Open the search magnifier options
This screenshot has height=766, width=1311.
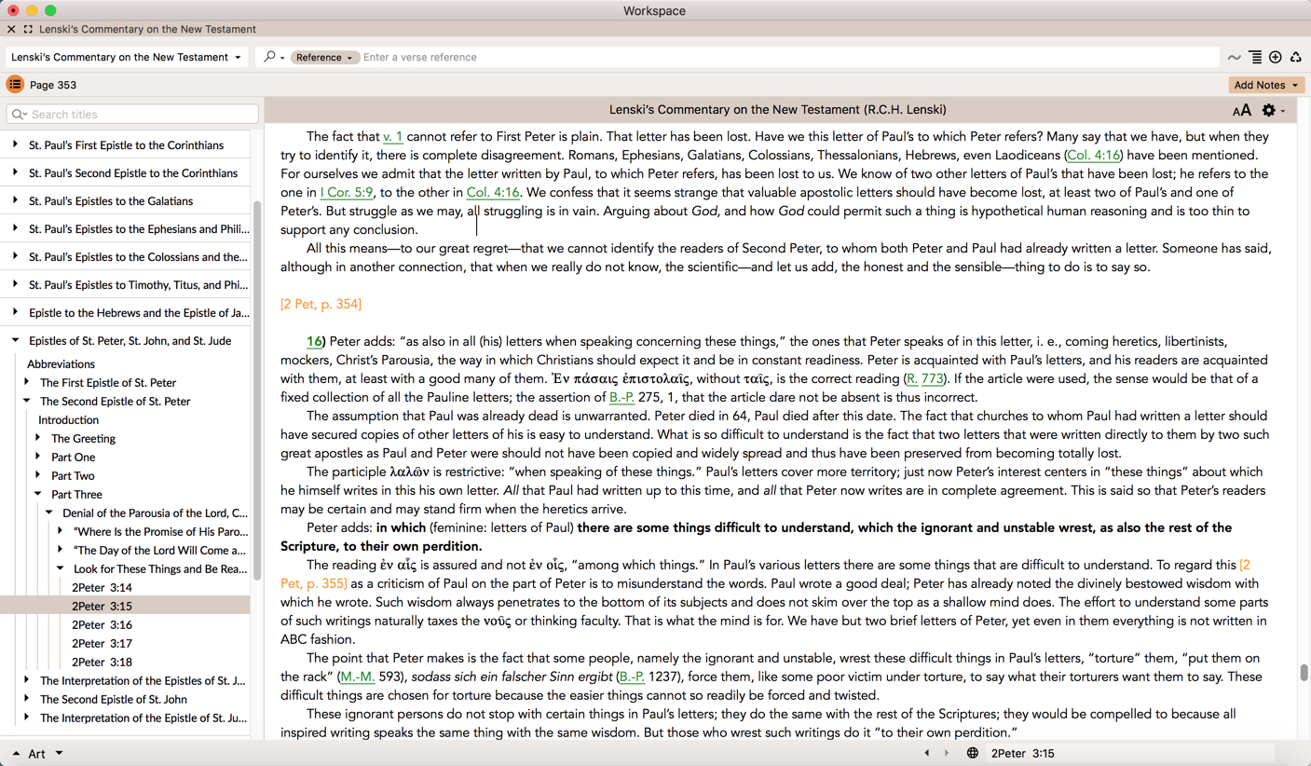tap(273, 57)
